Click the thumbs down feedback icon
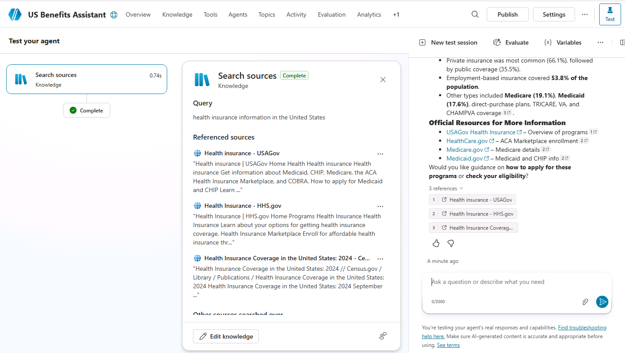The image size is (625, 353). 451,243
